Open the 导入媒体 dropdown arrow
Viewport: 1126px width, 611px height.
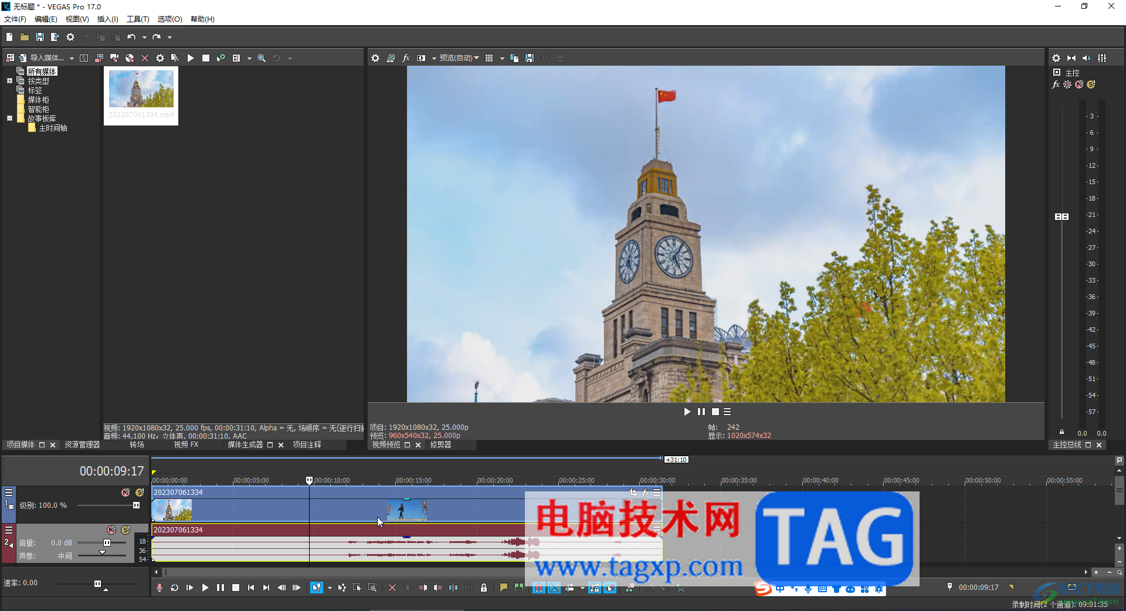(x=72, y=58)
